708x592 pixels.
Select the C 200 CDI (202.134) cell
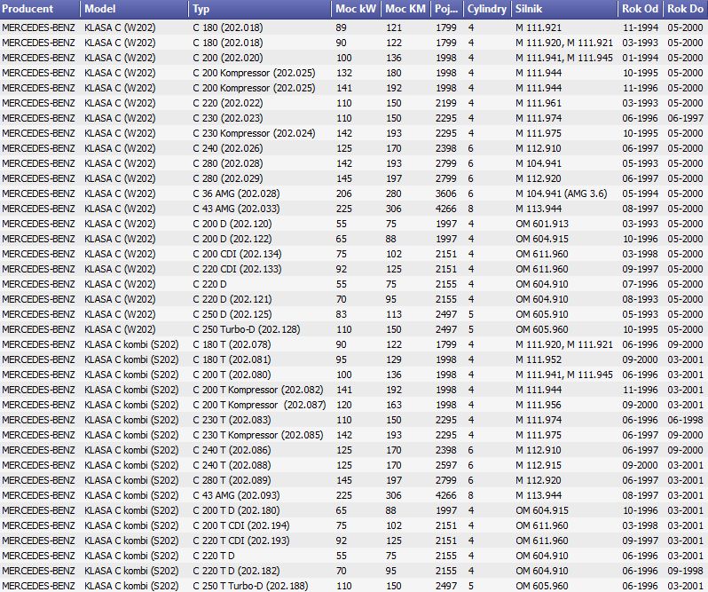coord(237,254)
